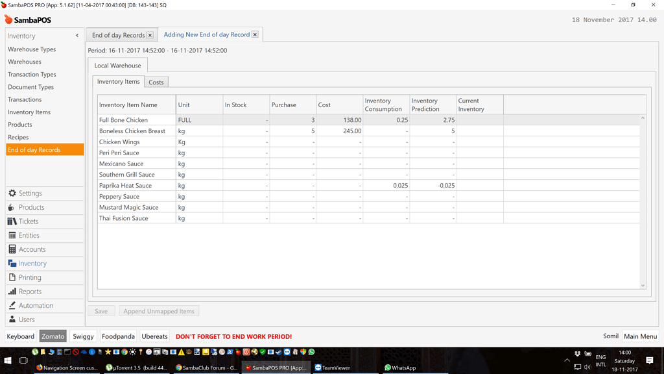Image resolution: width=664 pixels, height=374 pixels.
Task: Click the red apple SambaPOS quick launch icon
Action: coord(238,352)
